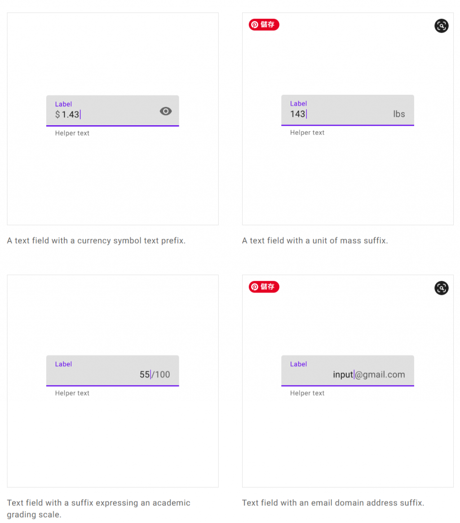Click the Label above the $ 1.43 value
This screenshot has width=460, height=523.
[63, 104]
